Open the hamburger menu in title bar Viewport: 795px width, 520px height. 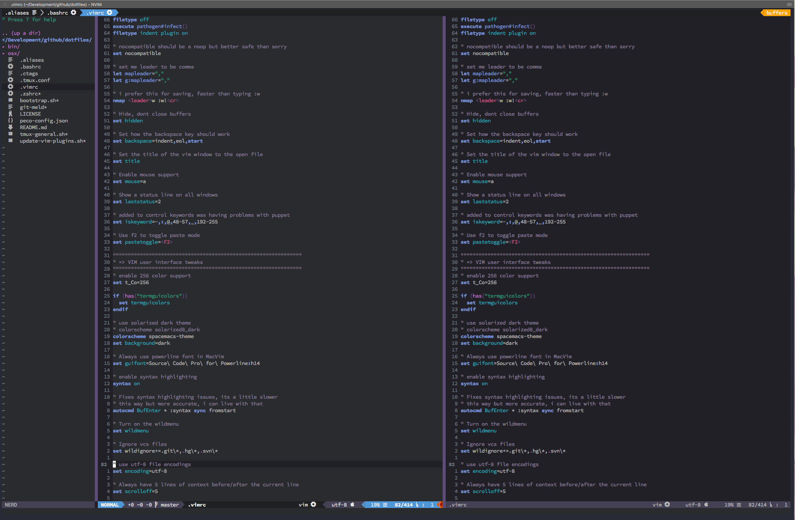[789, 4]
